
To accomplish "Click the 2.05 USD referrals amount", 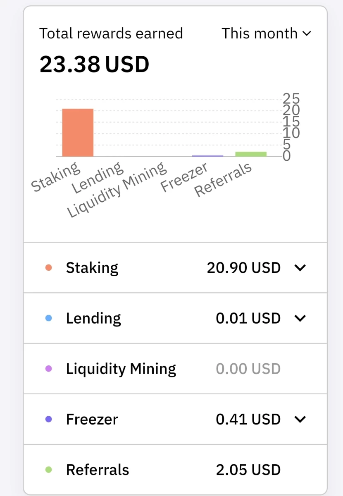I will tap(248, 470).
